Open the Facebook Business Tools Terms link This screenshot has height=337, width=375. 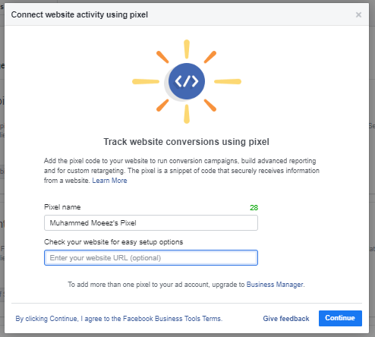click(x=118, y=319)
